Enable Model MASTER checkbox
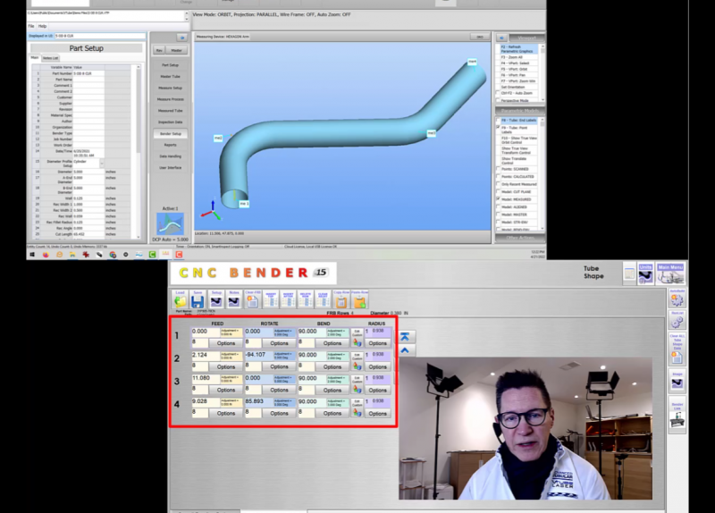This screenshot has width=715, height=513. coord(499,214)
